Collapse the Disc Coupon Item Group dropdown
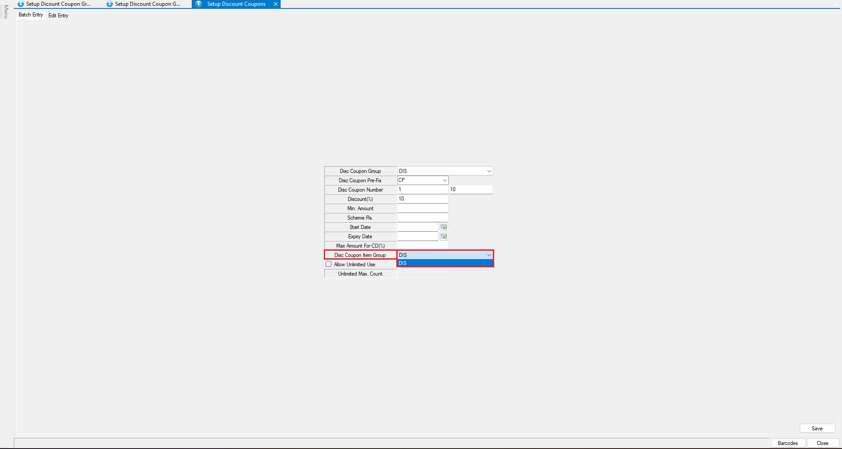 click(x=489, y=255)
